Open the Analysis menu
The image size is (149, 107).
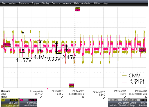tap(86, 3)
